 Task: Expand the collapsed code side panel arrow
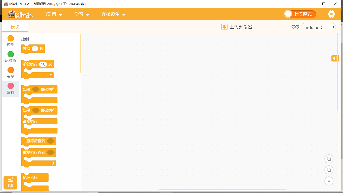click(x=335, y=58)
